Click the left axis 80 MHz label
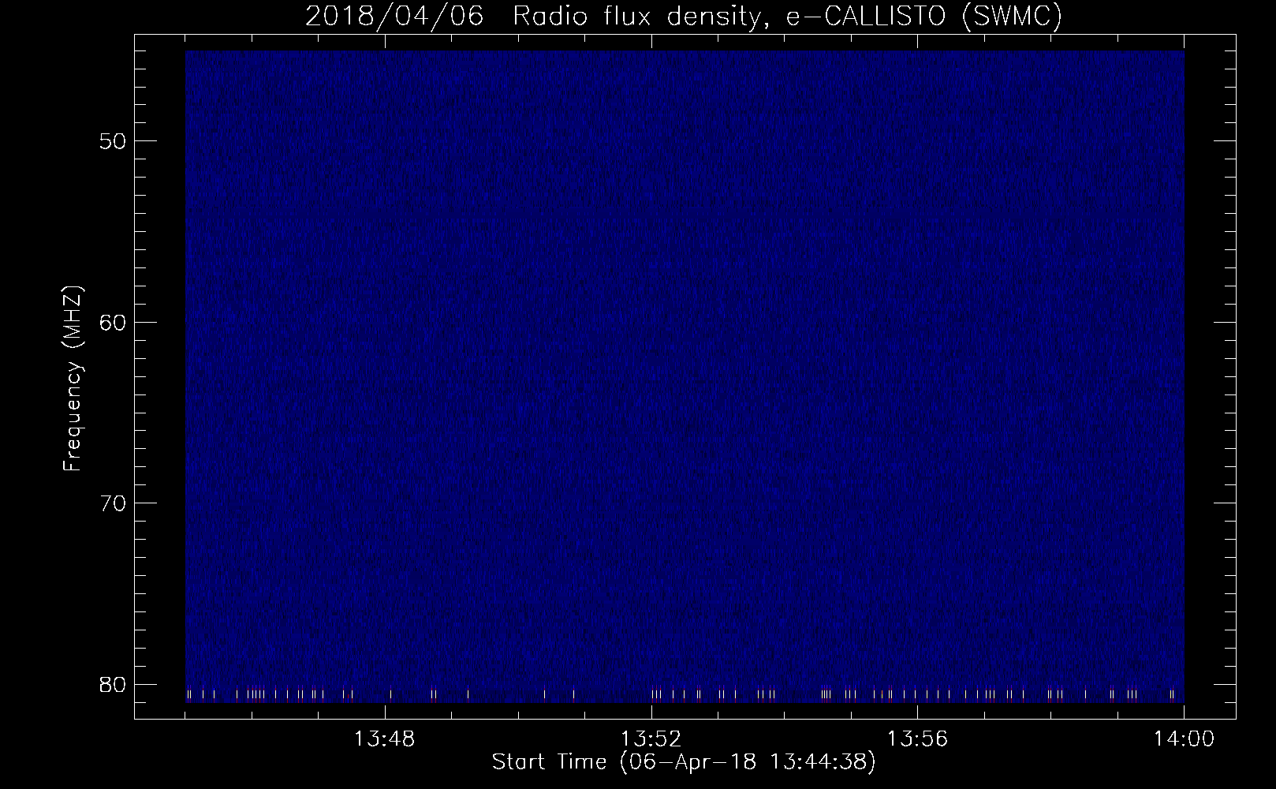Screen dimensions: 1276x789 (111, 683)
